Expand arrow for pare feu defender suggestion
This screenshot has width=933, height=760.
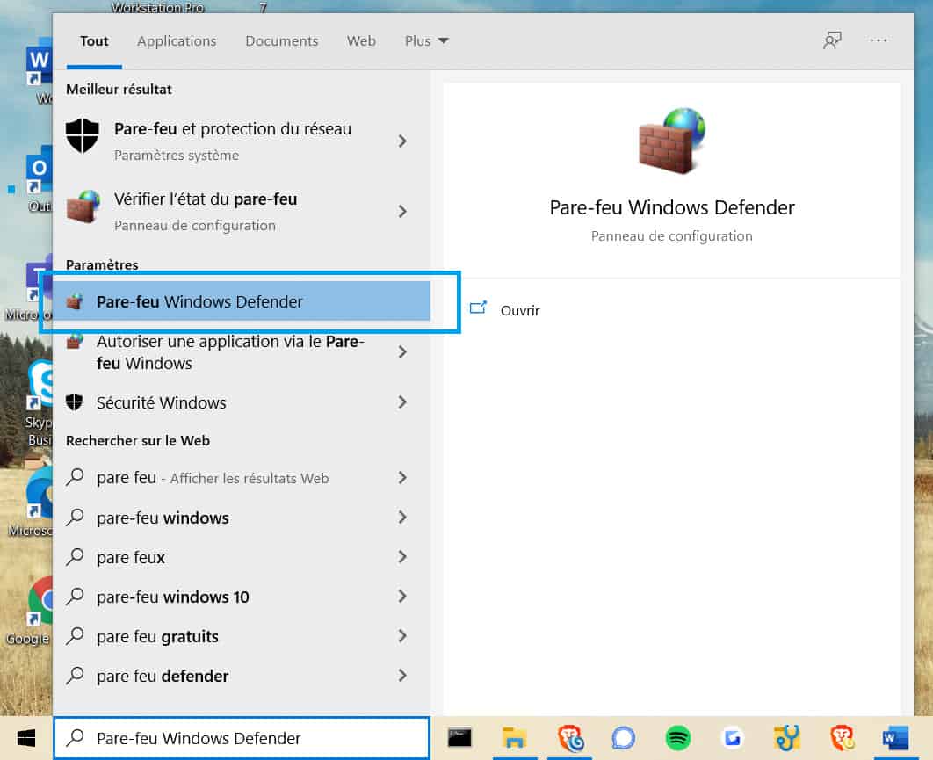tap(402, 676)
